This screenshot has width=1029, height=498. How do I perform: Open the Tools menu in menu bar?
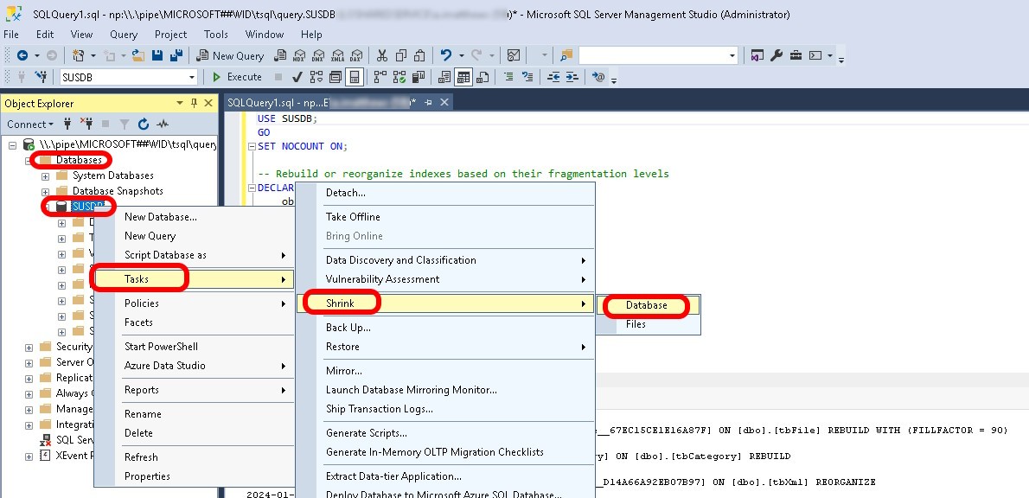(216, 35)
